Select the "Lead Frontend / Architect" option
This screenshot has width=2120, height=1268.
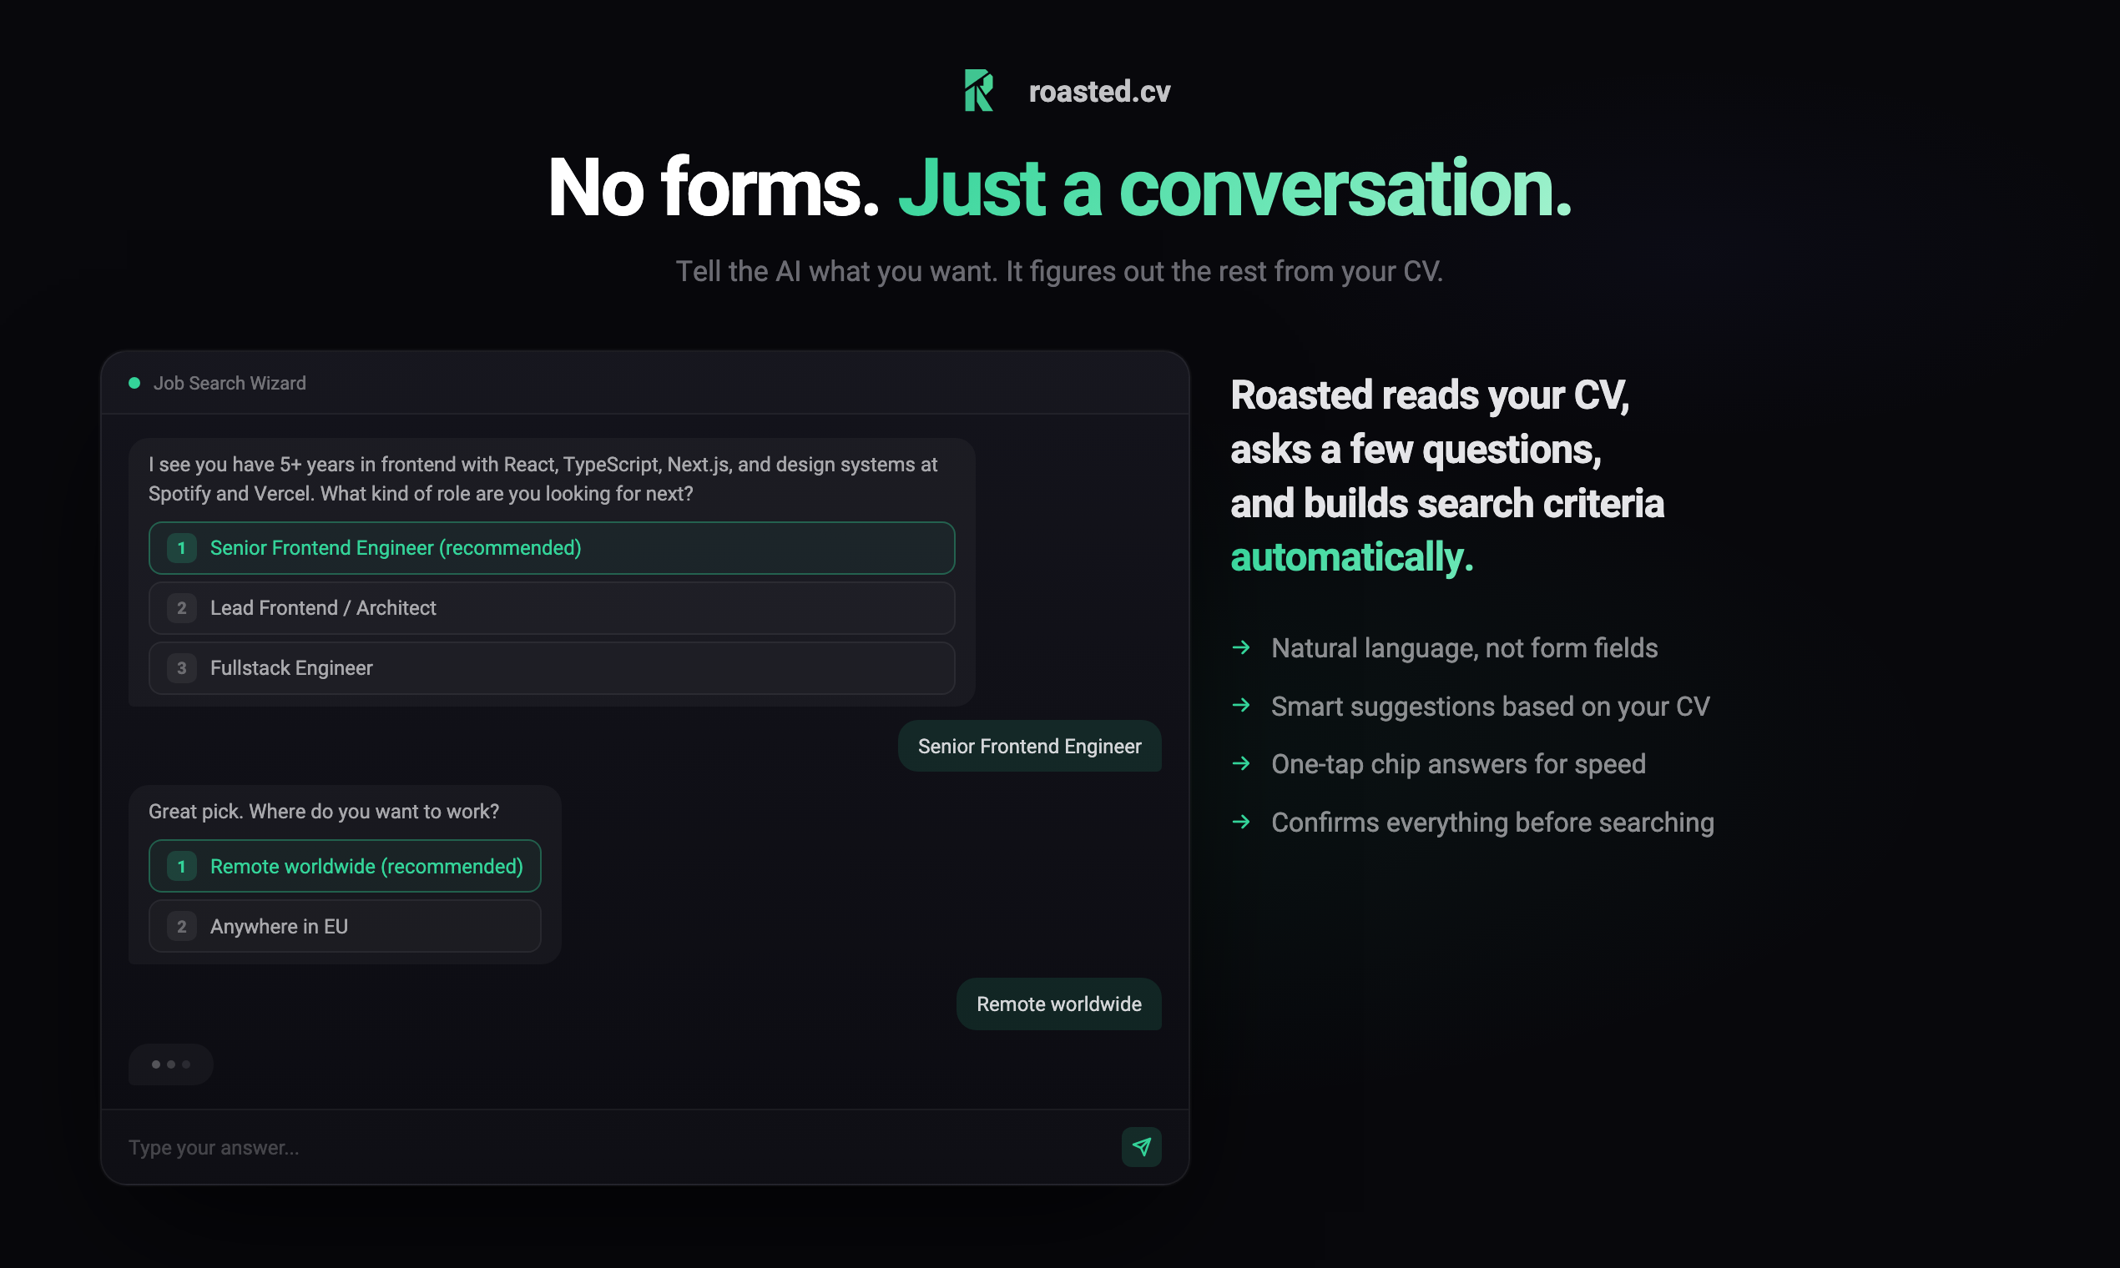tap(552, 608)
